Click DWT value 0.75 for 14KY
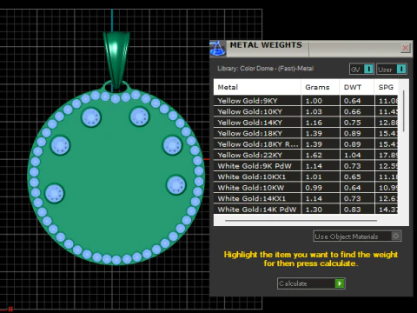Viewport: 417px width, 313px height. point(352,123)
